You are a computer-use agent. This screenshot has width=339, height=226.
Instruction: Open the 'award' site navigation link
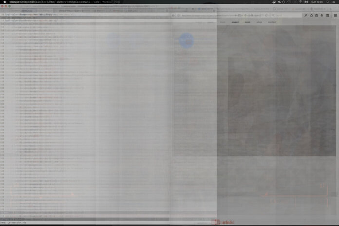coord(235,22)
